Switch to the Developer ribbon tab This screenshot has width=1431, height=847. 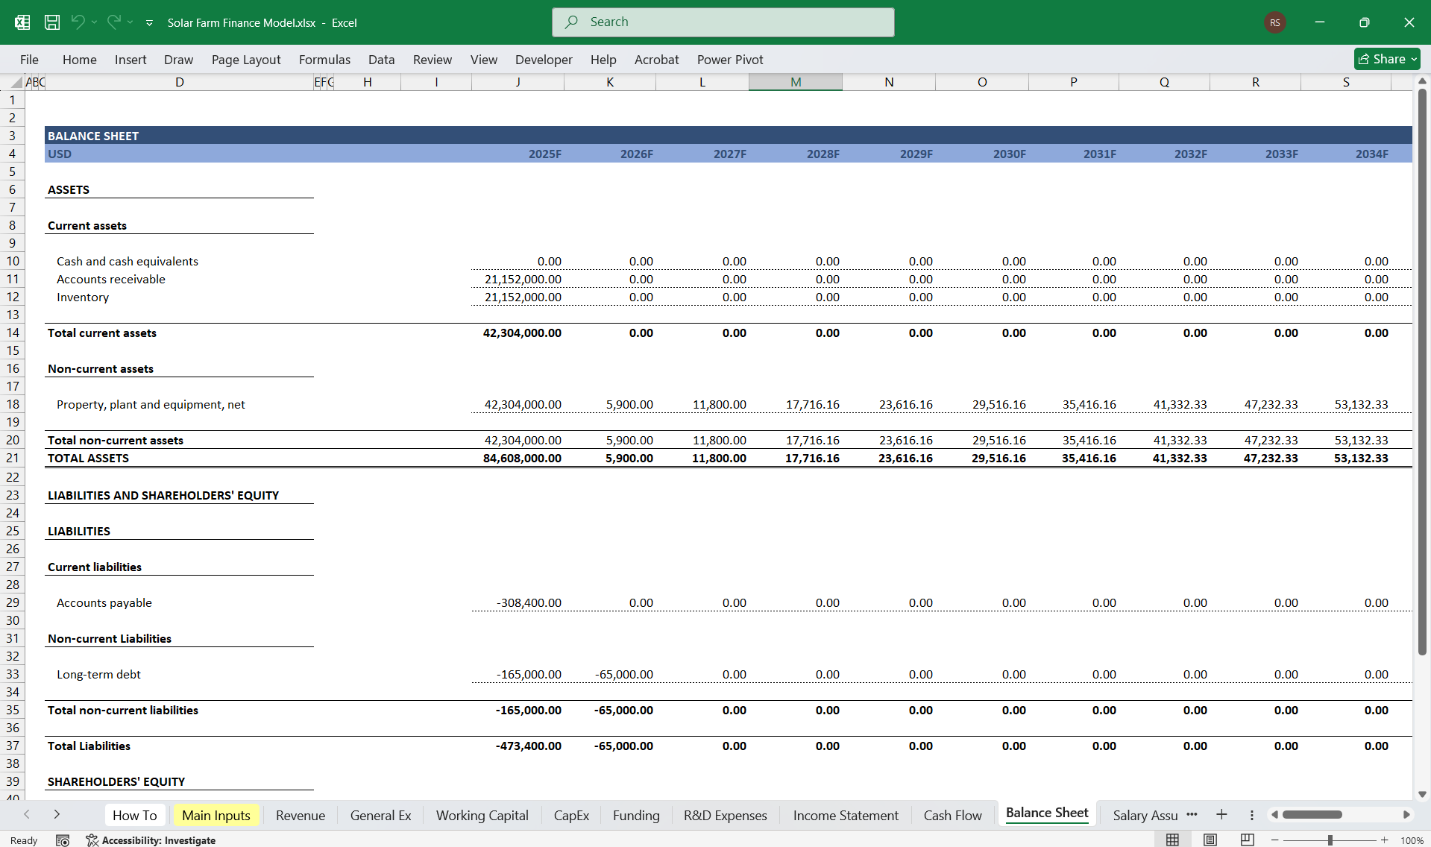click(543, 60)
